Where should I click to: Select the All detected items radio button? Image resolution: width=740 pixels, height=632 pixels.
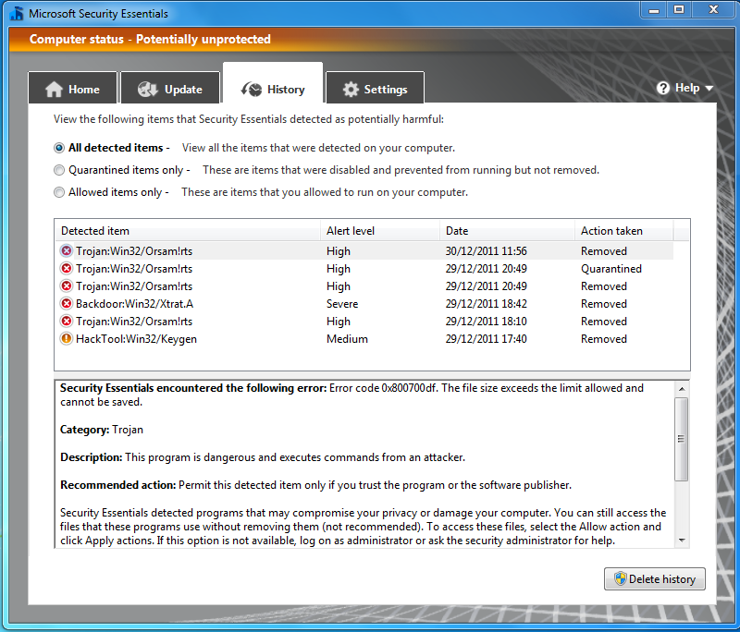click(59, 148)
